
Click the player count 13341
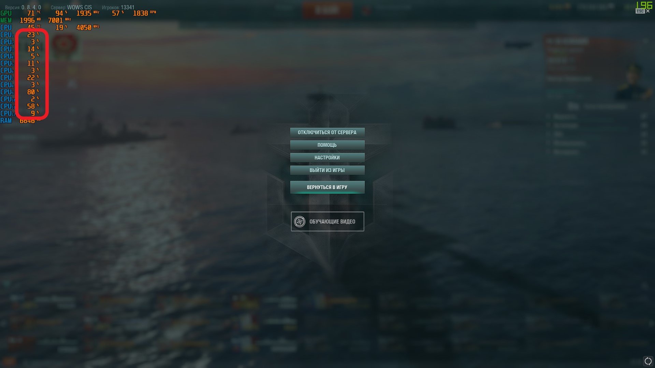(128, 7)
